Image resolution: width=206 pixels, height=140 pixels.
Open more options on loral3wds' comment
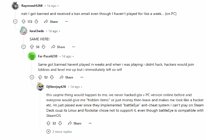(x=73, y=47)
